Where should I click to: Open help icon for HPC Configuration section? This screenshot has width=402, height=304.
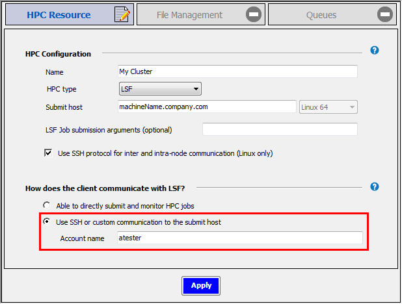click(375, 51)
